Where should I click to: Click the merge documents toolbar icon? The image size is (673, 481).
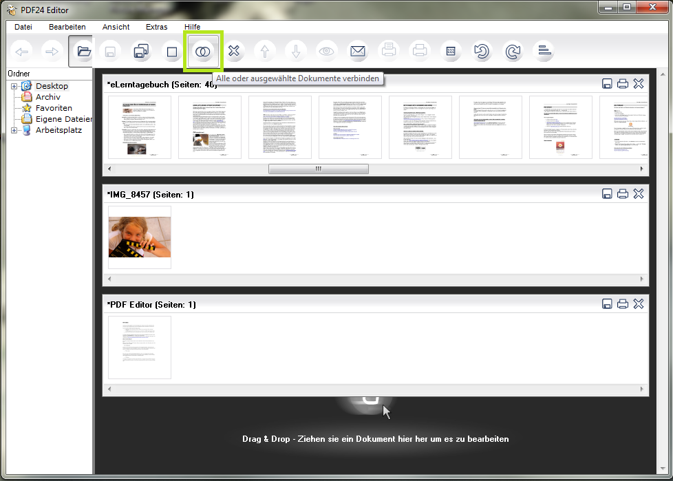tap(202, 52)
